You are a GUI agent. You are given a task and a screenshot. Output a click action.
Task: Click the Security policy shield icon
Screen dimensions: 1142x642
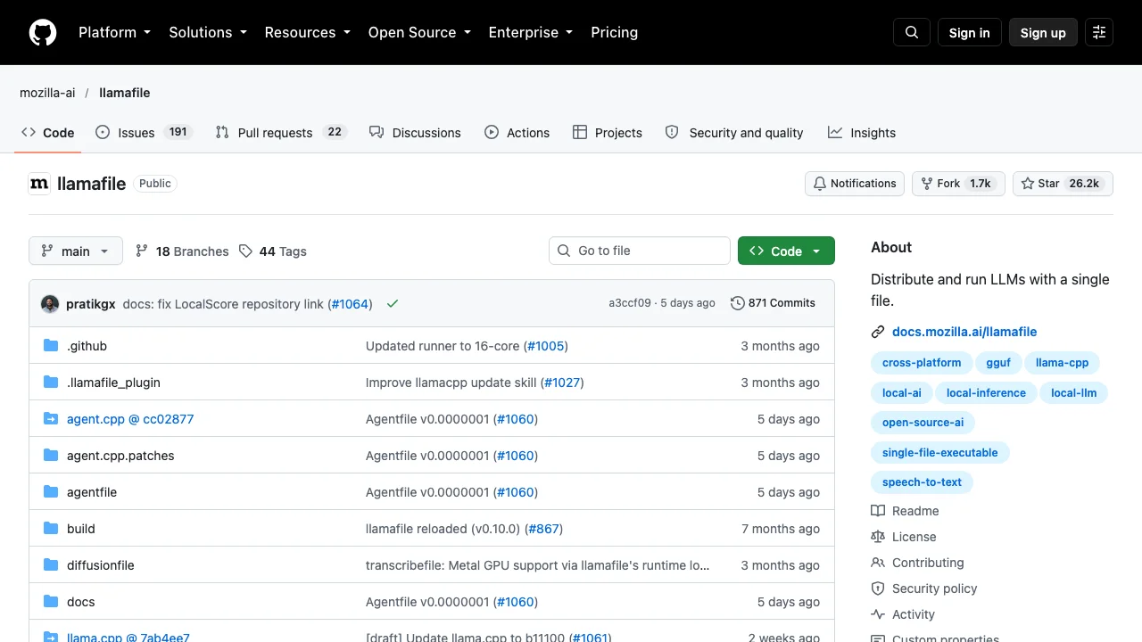pos(878,588)
